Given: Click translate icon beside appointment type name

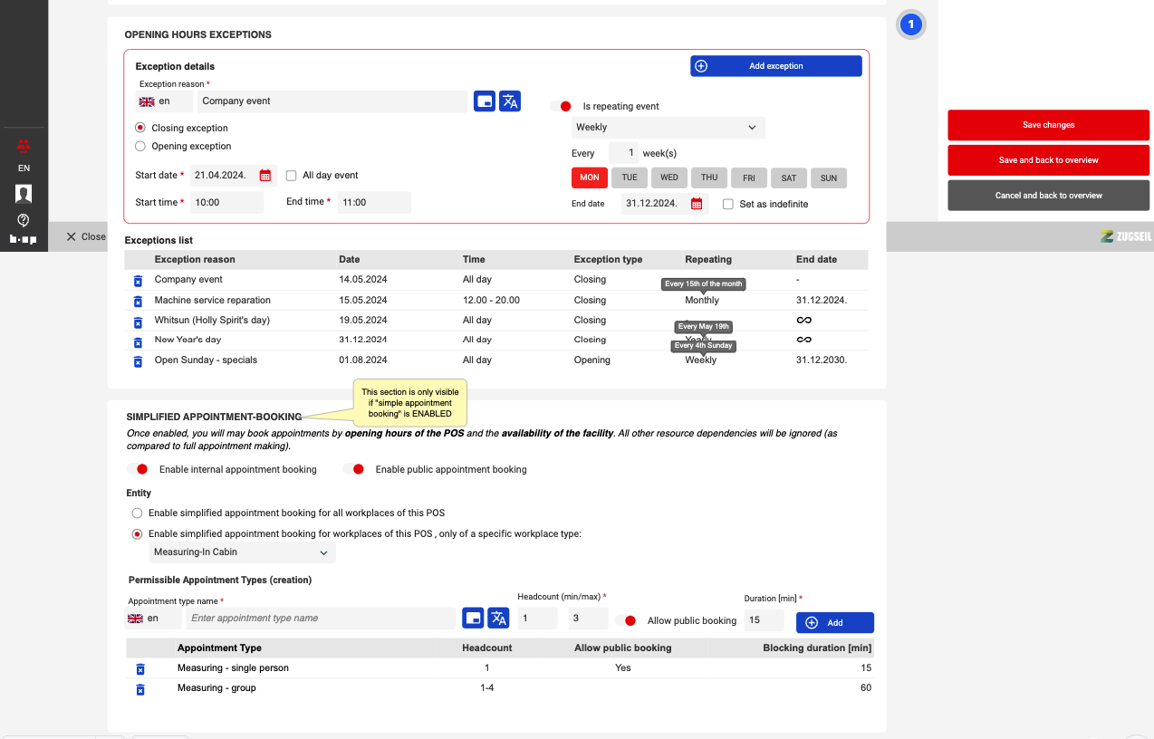Looking at the screenshot, I should tap(498, 619).
